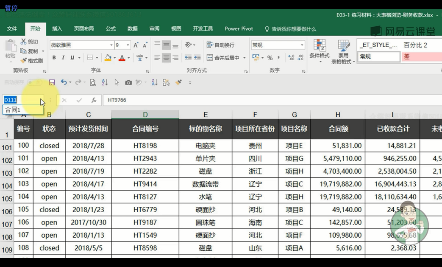
Task: Open the 公式 (Formulas) tab
Action: pyautogui.click(x=111, y=29)
